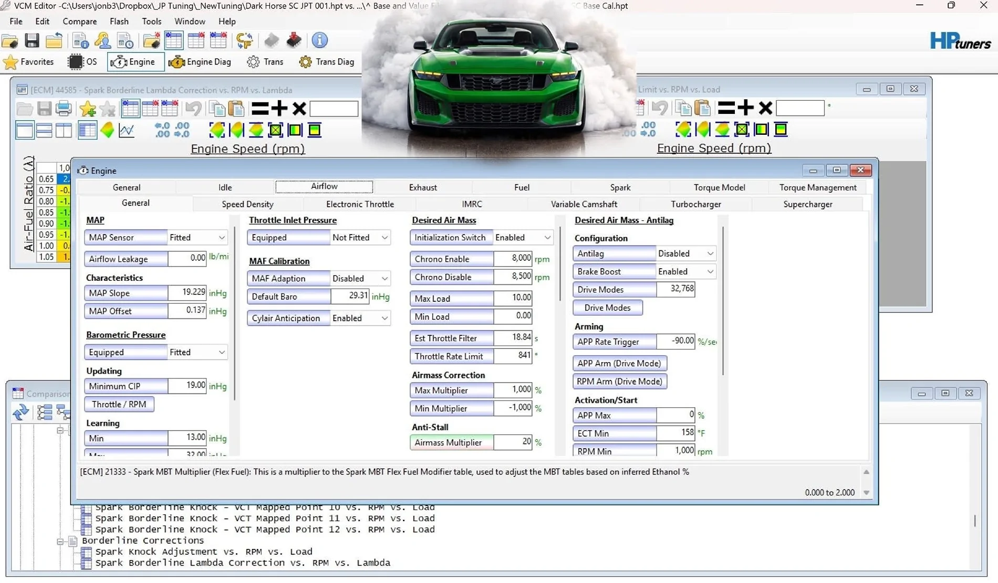Screen dimensions: 998x583
Task: Switch to the Fuel tab
Action: (522, 187)
